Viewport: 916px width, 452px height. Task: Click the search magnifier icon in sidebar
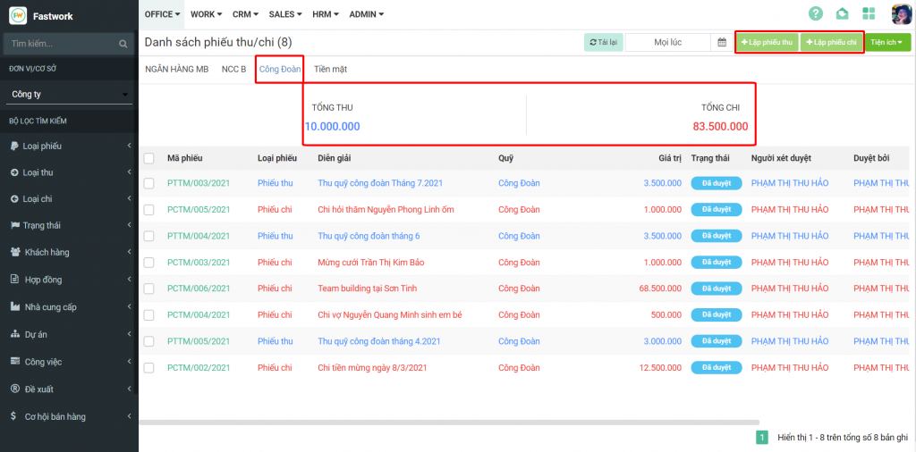123,43
